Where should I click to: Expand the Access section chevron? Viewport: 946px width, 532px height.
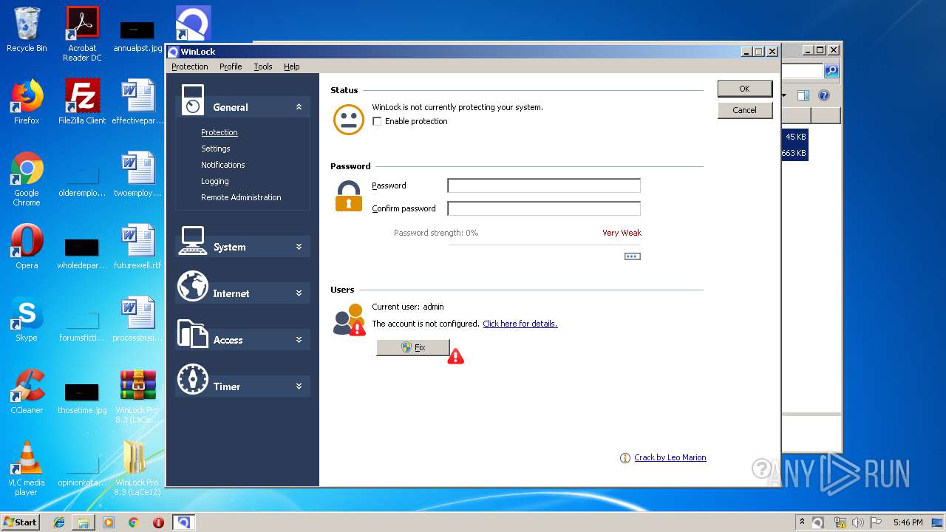click(x=299, y=340)
